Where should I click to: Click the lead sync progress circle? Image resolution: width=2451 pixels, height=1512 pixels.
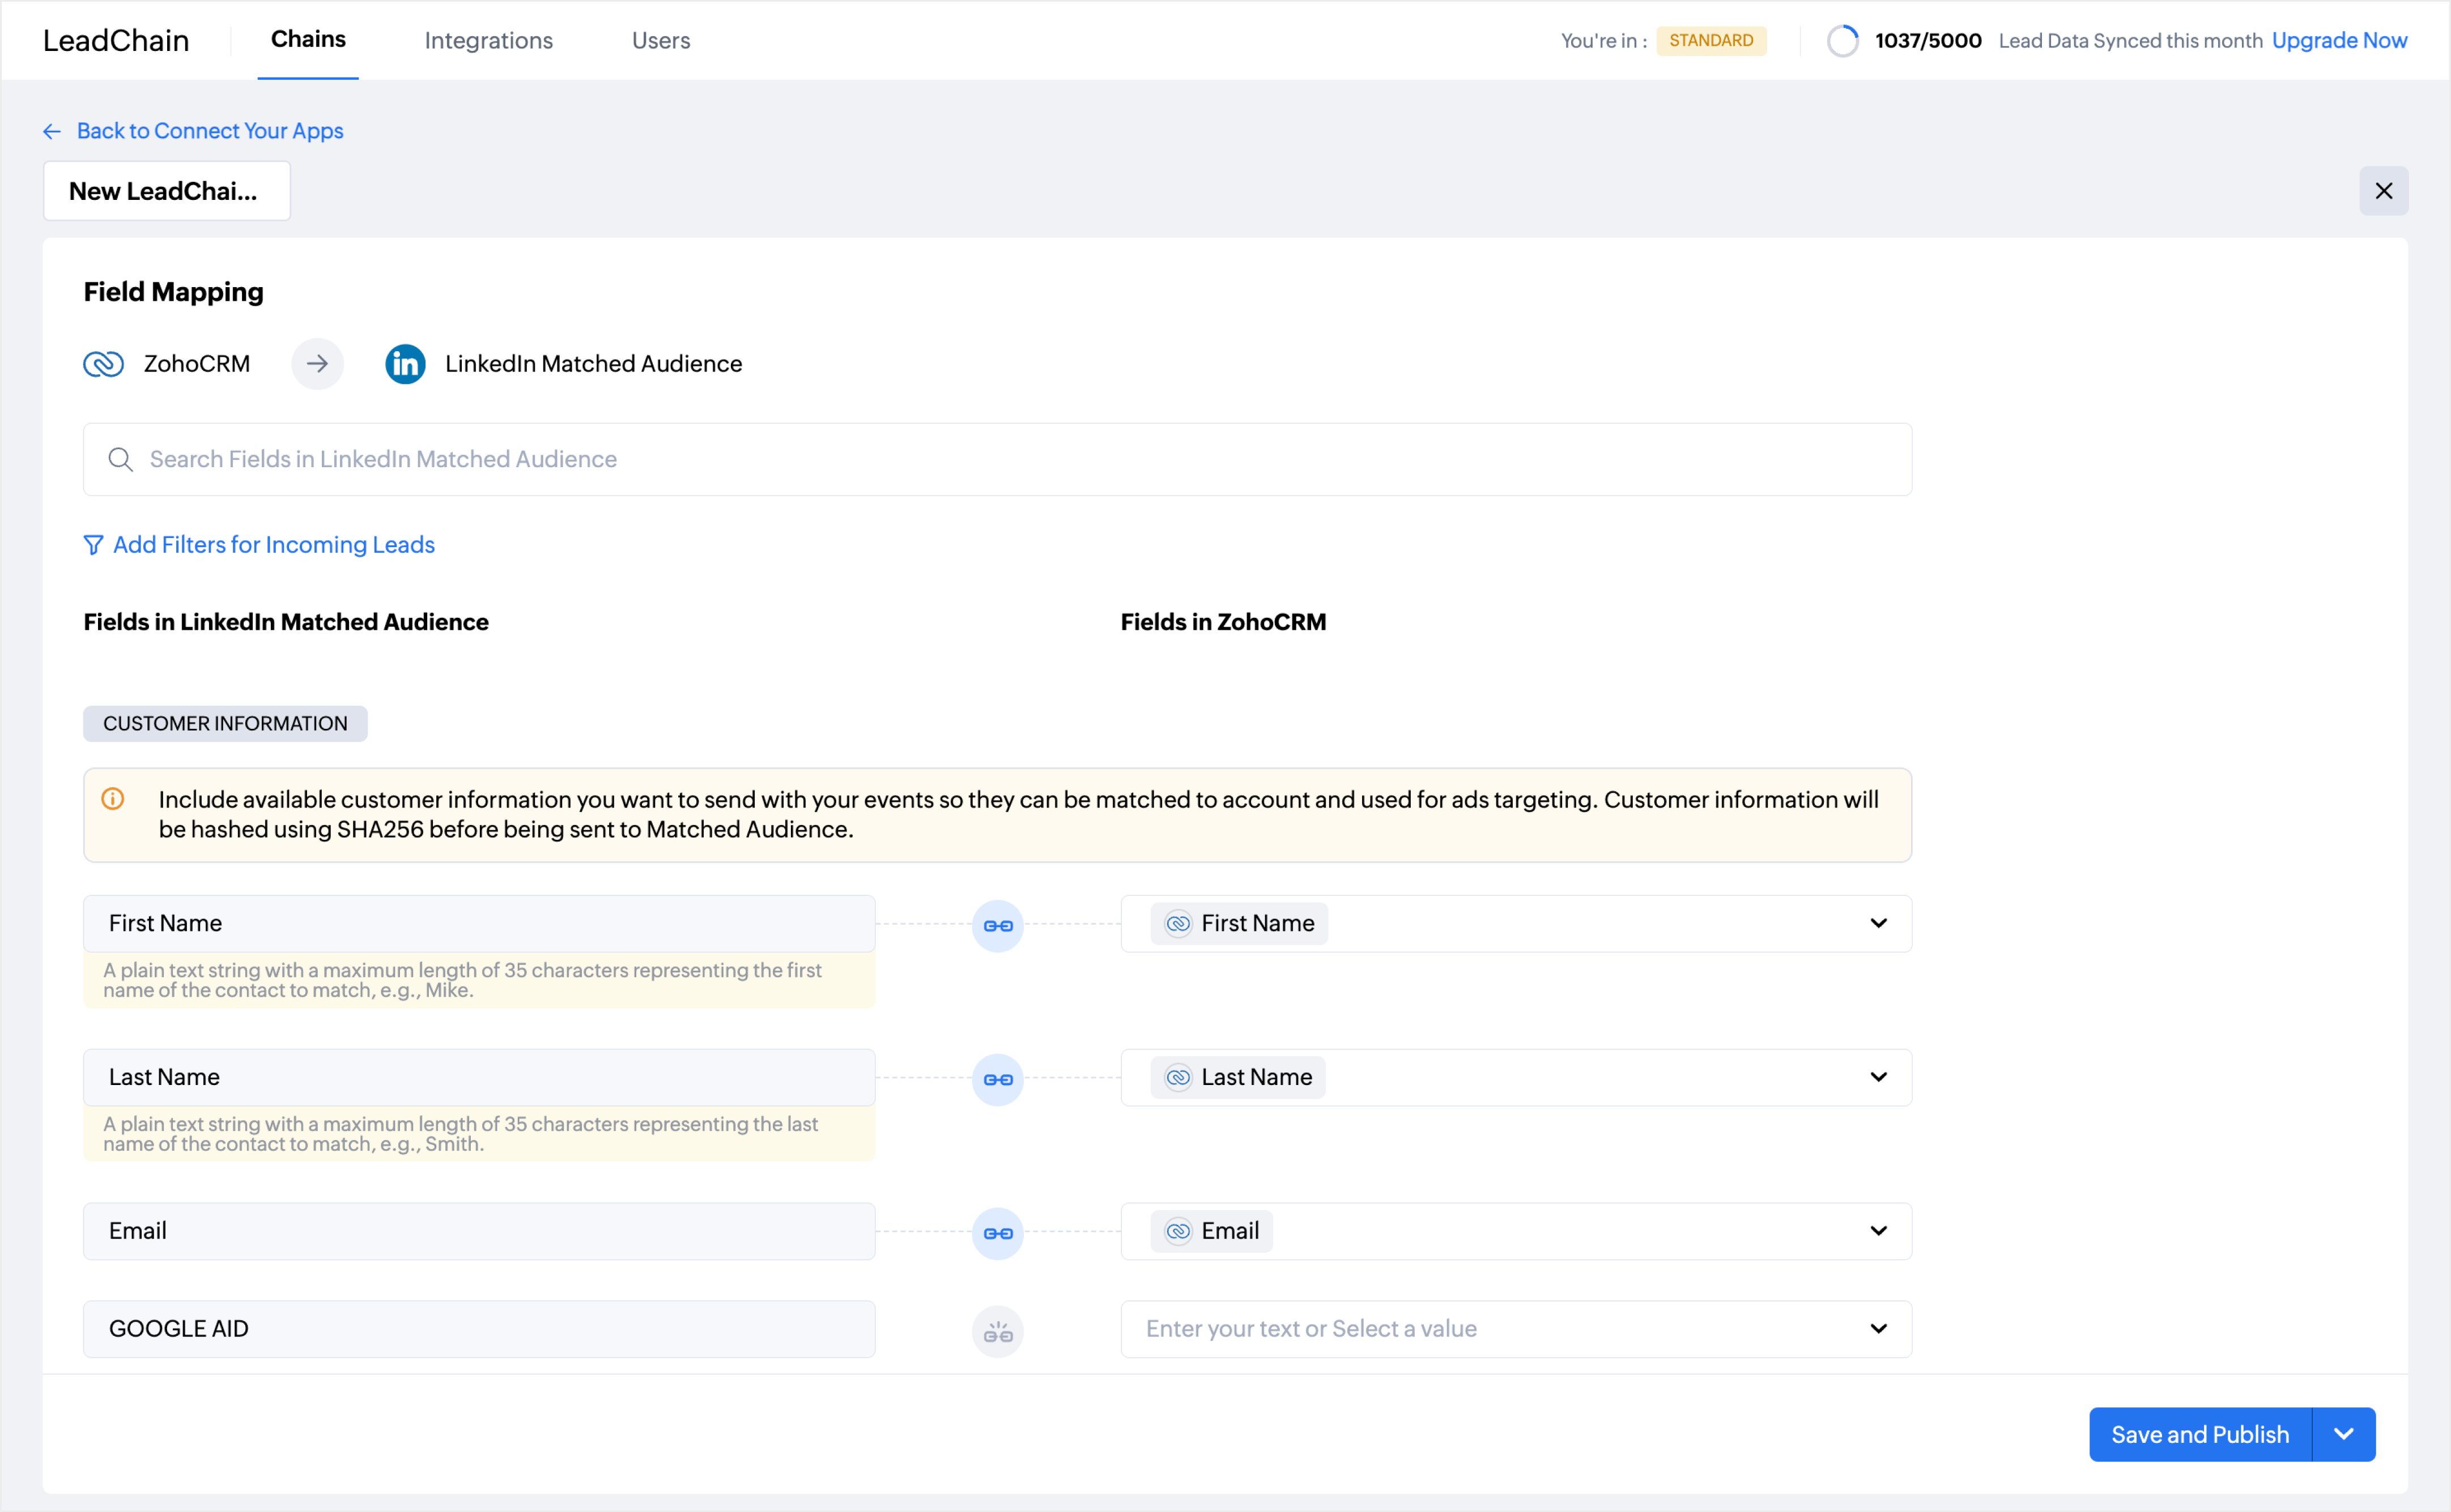pos(1842,41)
